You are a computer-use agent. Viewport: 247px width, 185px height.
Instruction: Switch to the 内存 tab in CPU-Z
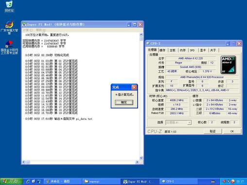click(182, 50)
